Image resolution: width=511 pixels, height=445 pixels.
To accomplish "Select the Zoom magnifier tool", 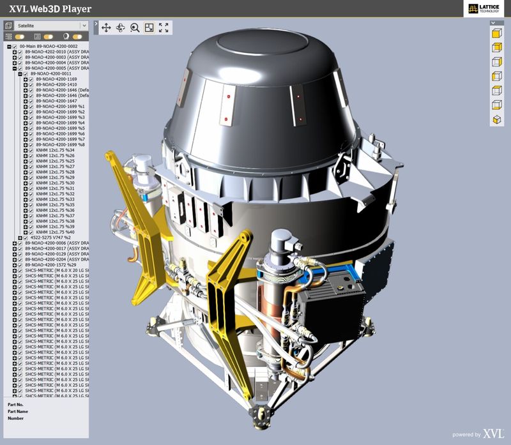I will click(135, 27).
